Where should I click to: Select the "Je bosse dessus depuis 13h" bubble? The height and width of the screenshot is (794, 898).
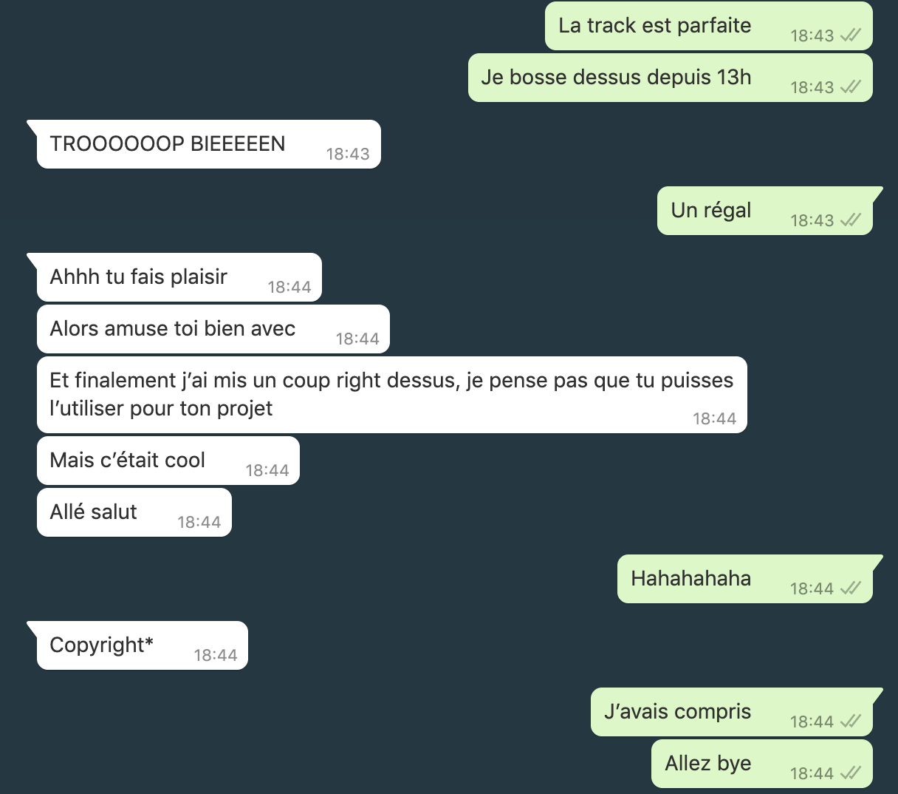point(671,78)
